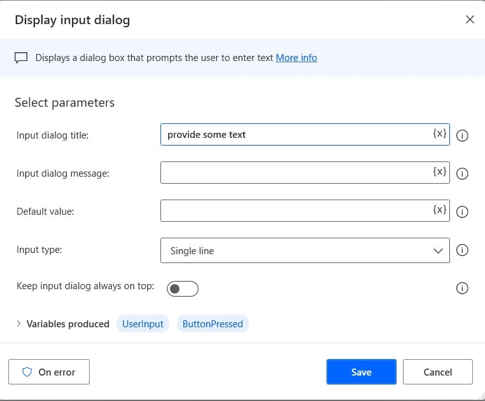Insert variable in Input dialog title field
485x401 pixels.
pyautogui.click(x=439, y=133)
